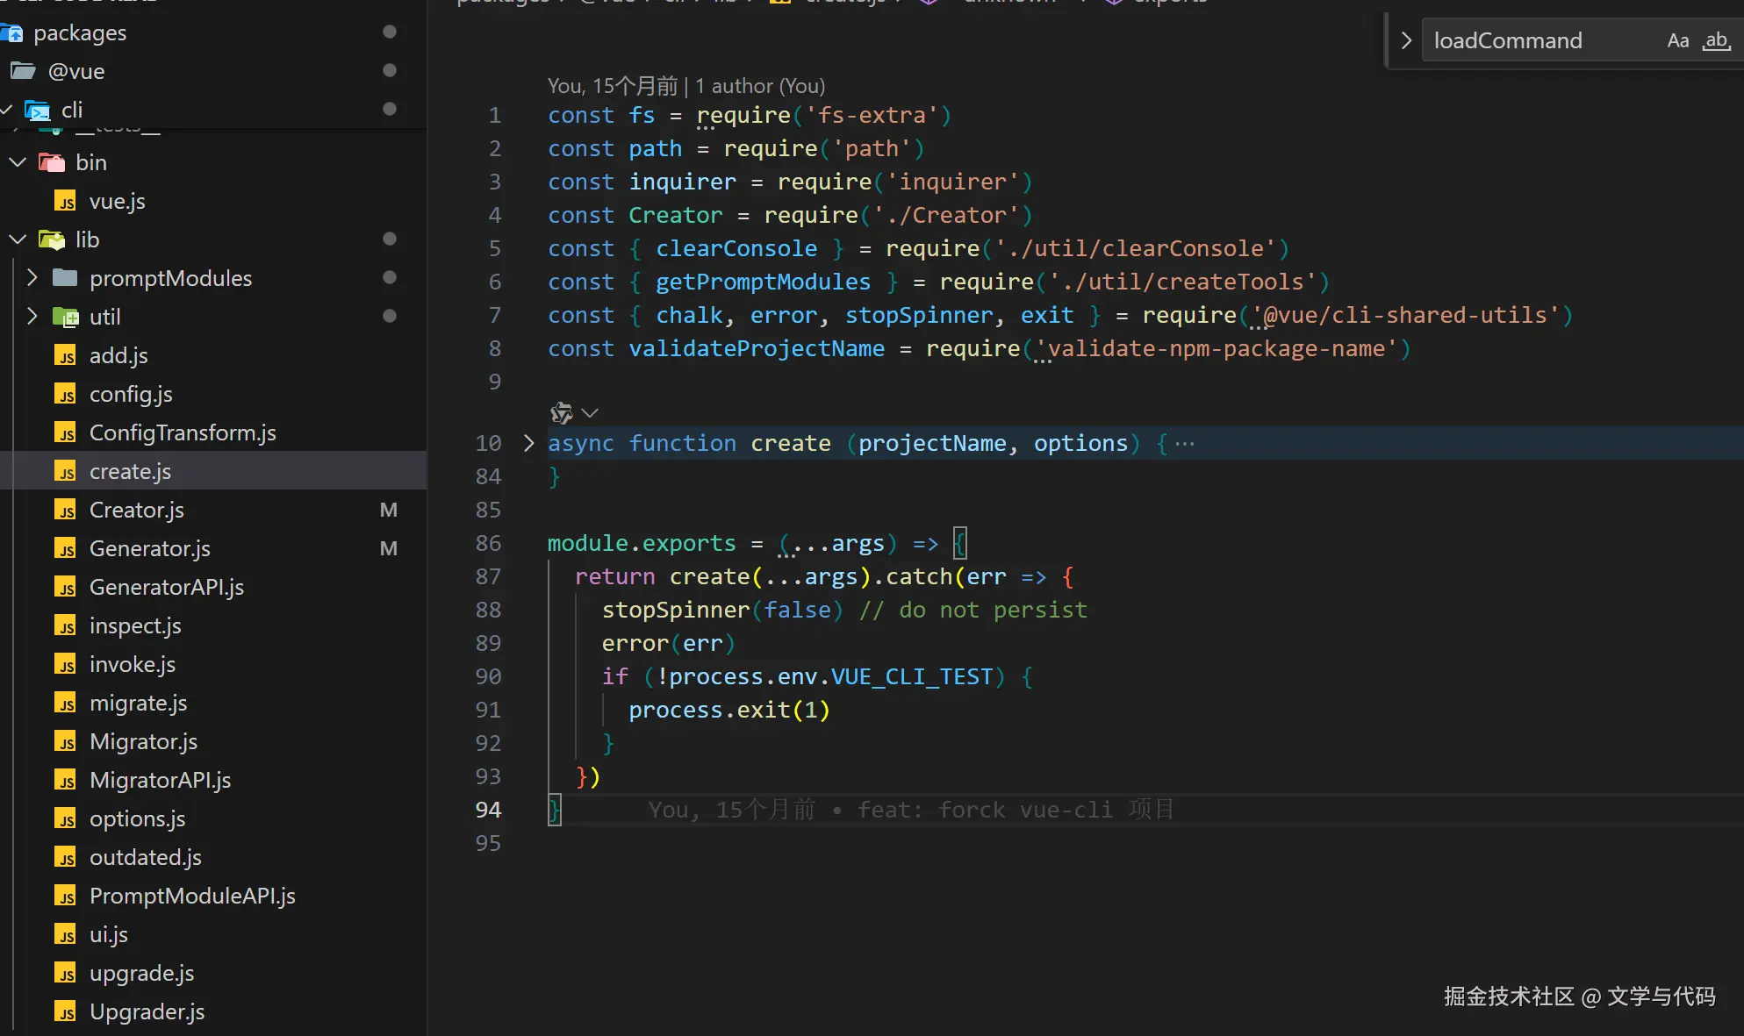Open the dropdown chevron beside the code lens icon
This screenshot has height=1036, width=1744.
click(x=590, y=412)
